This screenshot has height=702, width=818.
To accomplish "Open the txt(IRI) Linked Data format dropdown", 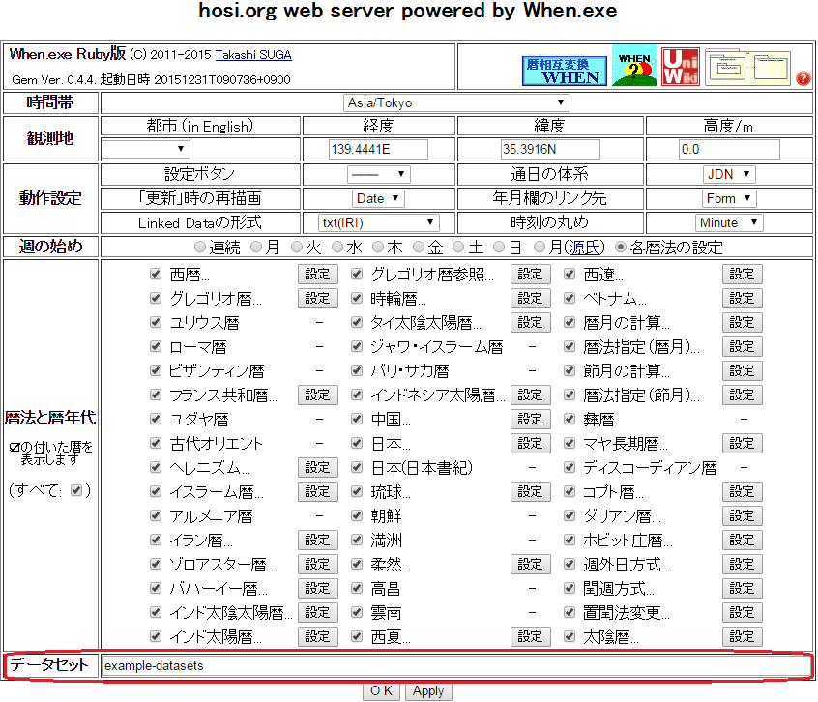I will [371, 223].
